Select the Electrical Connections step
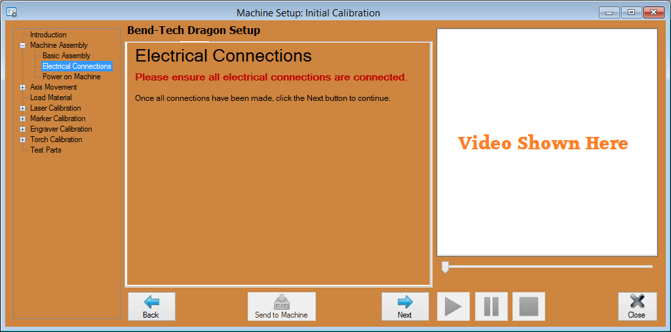Viewport: 671px width, 332px height. click(77, 66)
